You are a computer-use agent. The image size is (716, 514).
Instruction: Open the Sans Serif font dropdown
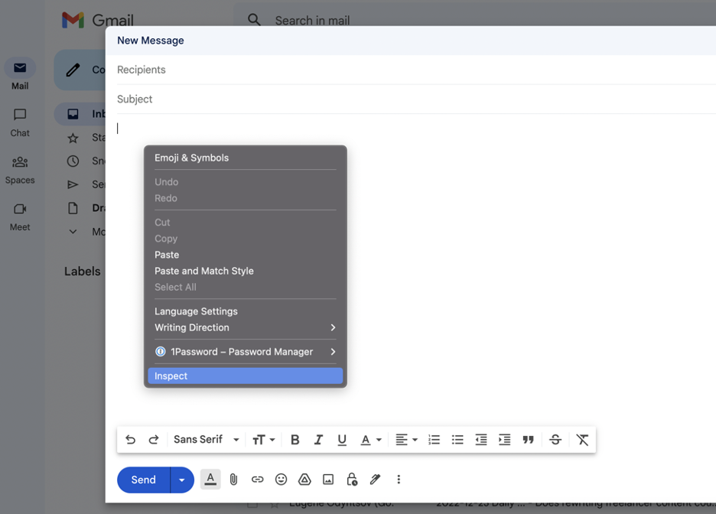point(207,440)
